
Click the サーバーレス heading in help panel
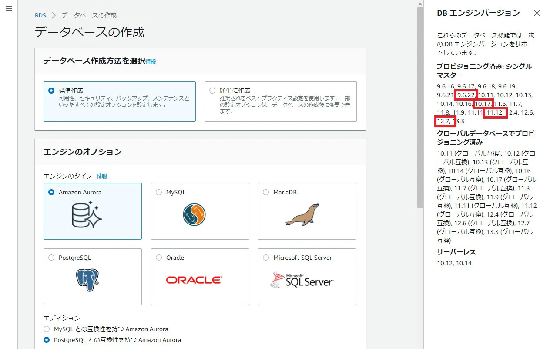456,252
